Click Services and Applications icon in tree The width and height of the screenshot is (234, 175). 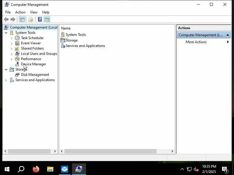(12, 80)
